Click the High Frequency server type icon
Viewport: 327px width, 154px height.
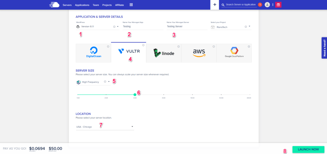(x=78, y=82)
